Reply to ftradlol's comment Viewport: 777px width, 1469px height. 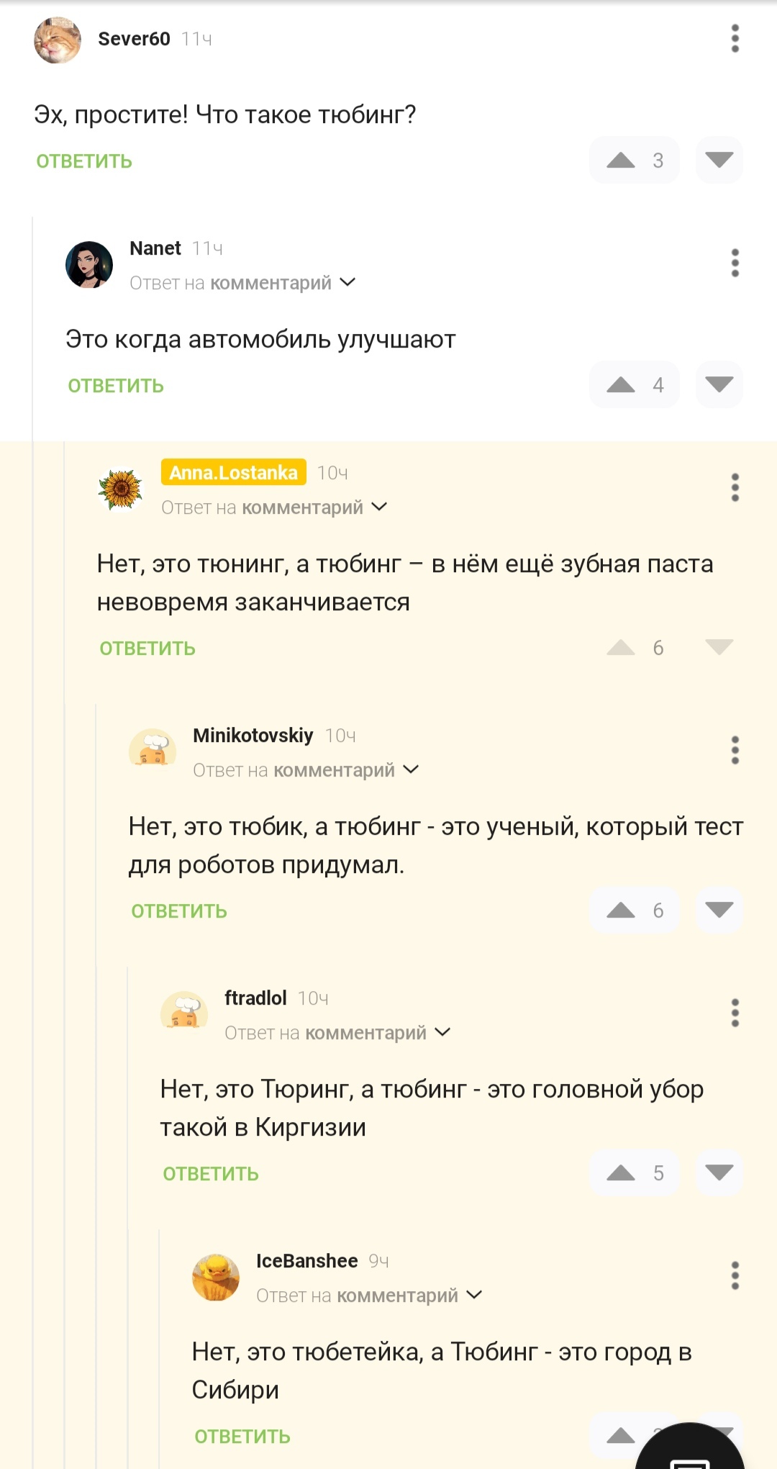[211, 1174]
